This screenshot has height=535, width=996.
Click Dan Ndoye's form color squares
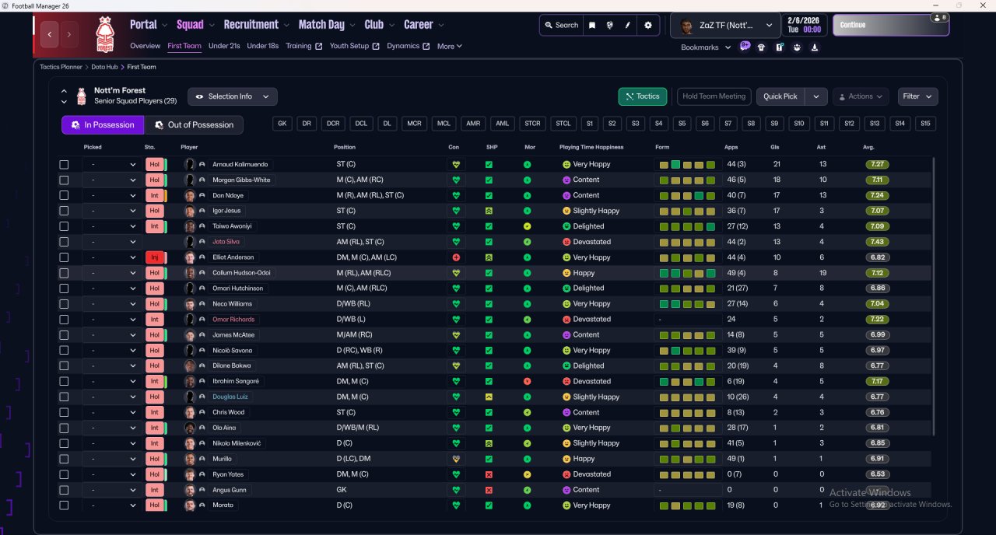(x=687, y=196)
